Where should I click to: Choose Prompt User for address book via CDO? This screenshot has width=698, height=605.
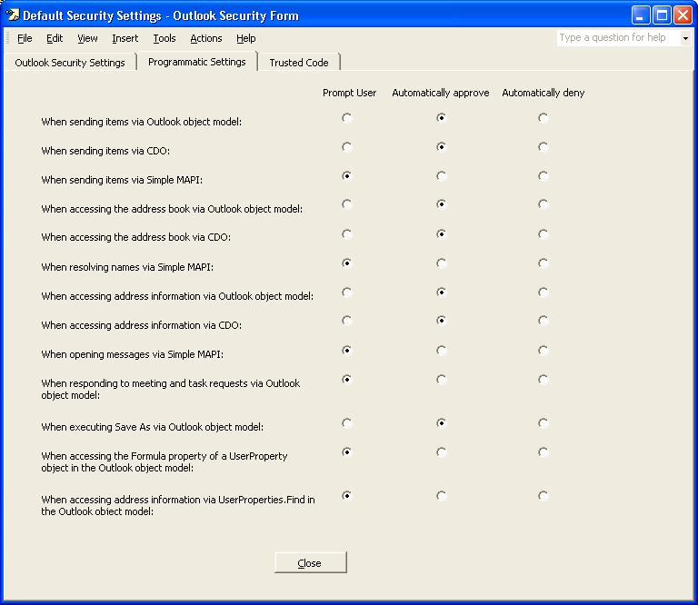point(347,234)
